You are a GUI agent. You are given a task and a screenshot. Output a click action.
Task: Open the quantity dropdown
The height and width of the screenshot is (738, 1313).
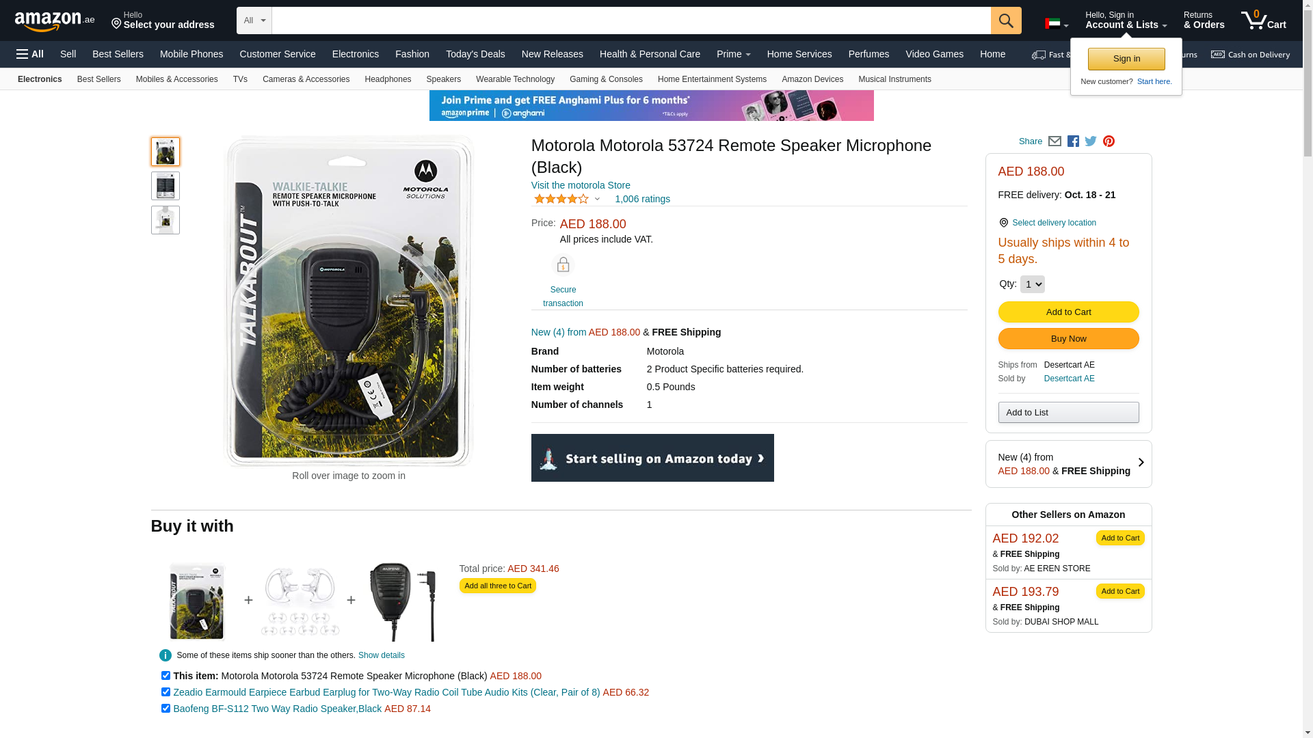pyautogui.click(x=1032, y=284)
